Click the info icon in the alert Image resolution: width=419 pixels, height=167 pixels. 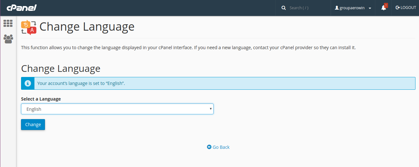(x=28, y=83)
